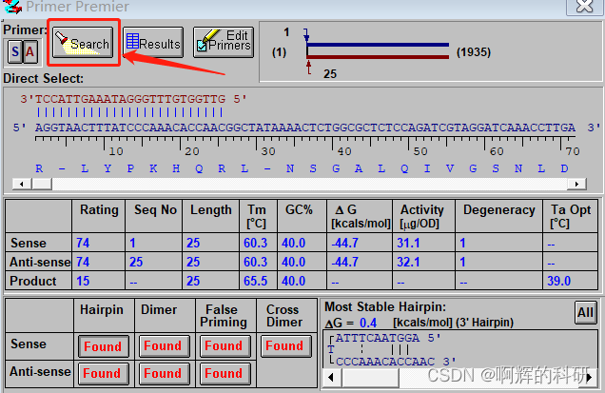Click the blue sense strand bar

pos(379,45)
